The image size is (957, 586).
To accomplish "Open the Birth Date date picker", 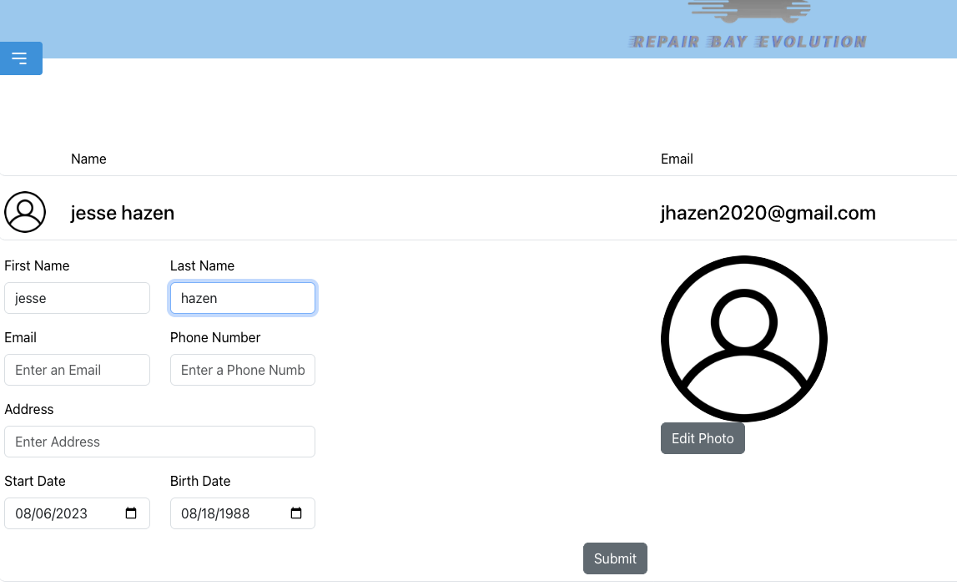I will [242, 513].
